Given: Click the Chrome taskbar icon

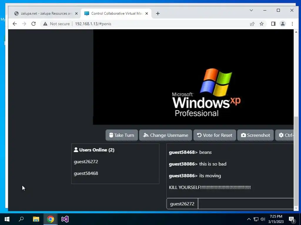Looking at the screenshot, I should tap(51, 219).
